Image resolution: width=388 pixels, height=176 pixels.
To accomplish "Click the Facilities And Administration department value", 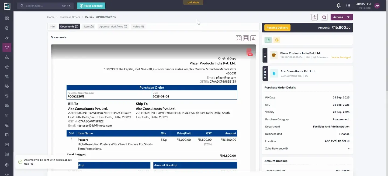I will [x=331, y=127].
